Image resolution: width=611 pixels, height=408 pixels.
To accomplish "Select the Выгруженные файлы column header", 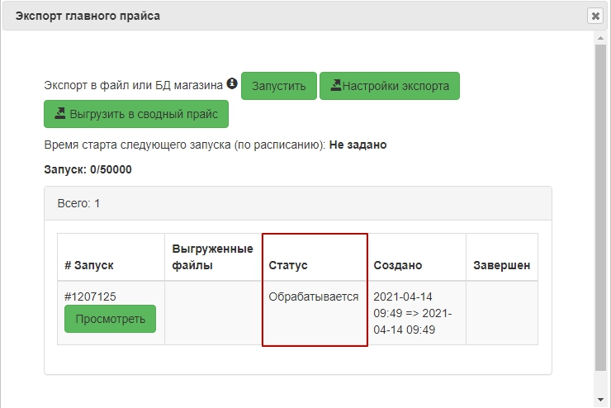I will 212,257.
